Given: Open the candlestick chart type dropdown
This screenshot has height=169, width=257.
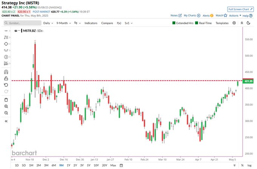Looking at the screenshot, I should tap(77, 23).
